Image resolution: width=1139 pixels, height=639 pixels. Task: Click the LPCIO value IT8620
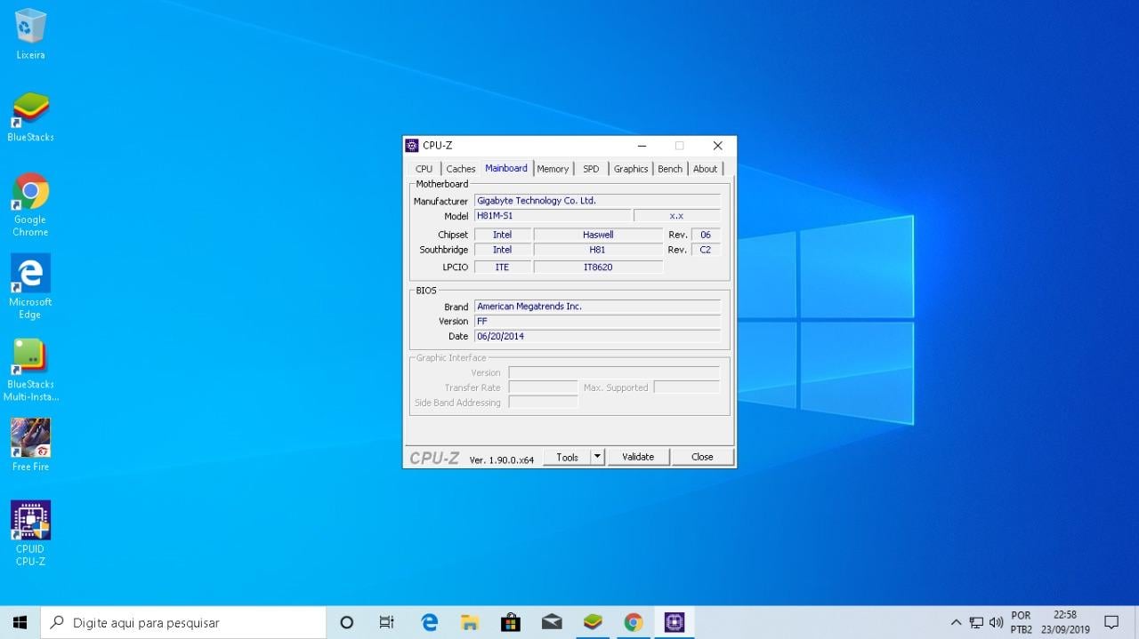coord(598,267)
